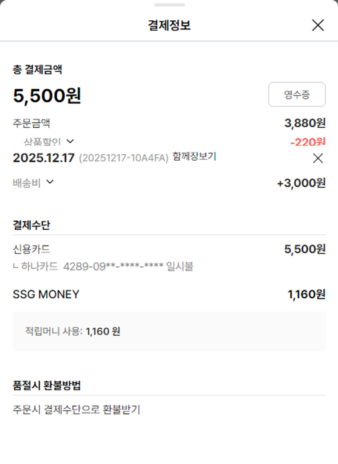The image size is (338, 464).
Task: Click the 주문금액 label
Action: point(31,123)
